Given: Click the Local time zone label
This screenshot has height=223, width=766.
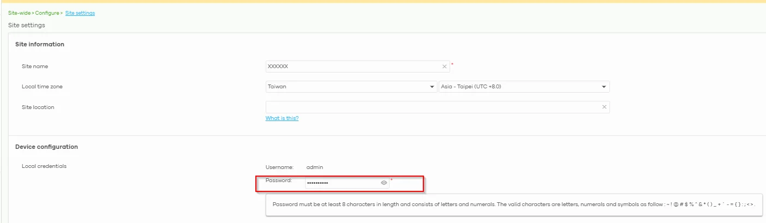Looking at the screenshot, I should (39, 87).
